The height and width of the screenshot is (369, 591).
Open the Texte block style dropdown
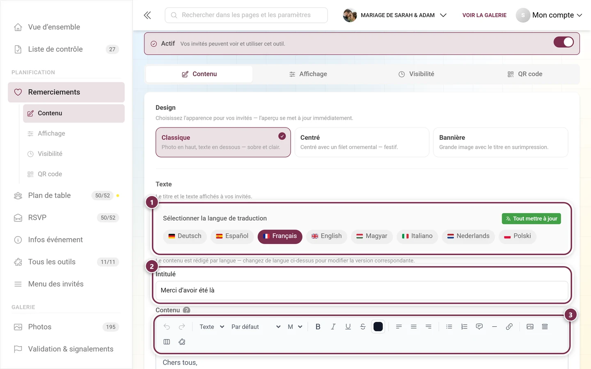212,327
